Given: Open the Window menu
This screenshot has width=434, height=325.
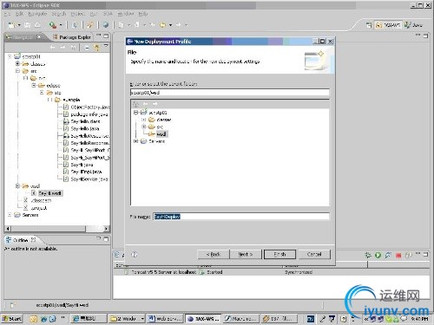Looking at the screenshot, I should pos(126,14).
